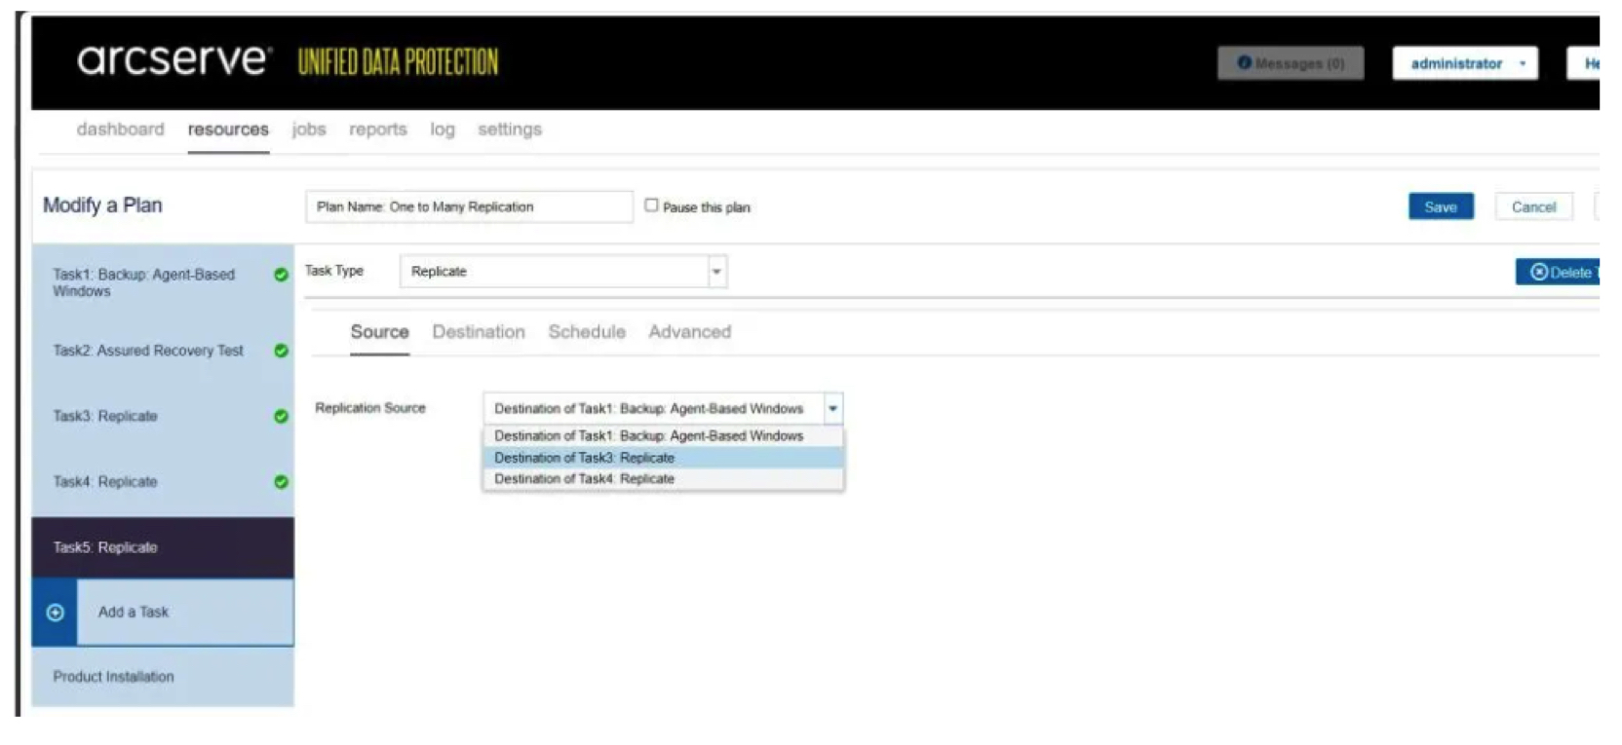
Task: Click the Replication Source label
Action: [370, 408]
